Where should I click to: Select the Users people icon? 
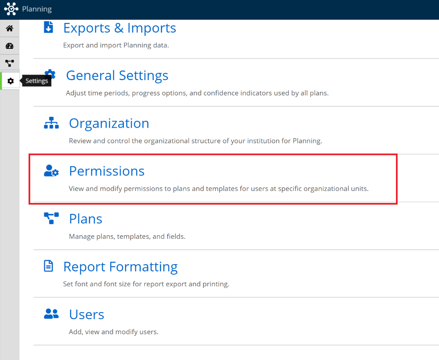[51, 313]
